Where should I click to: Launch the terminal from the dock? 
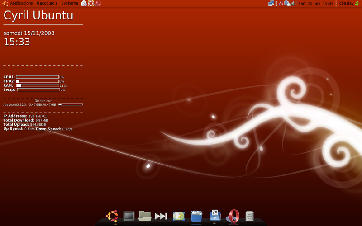129,217
